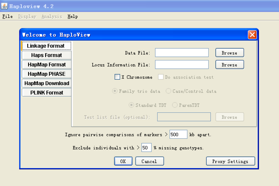
Task: Click the 'Welcome to HaploView' dialog title
Action: [x=56, y=35]
